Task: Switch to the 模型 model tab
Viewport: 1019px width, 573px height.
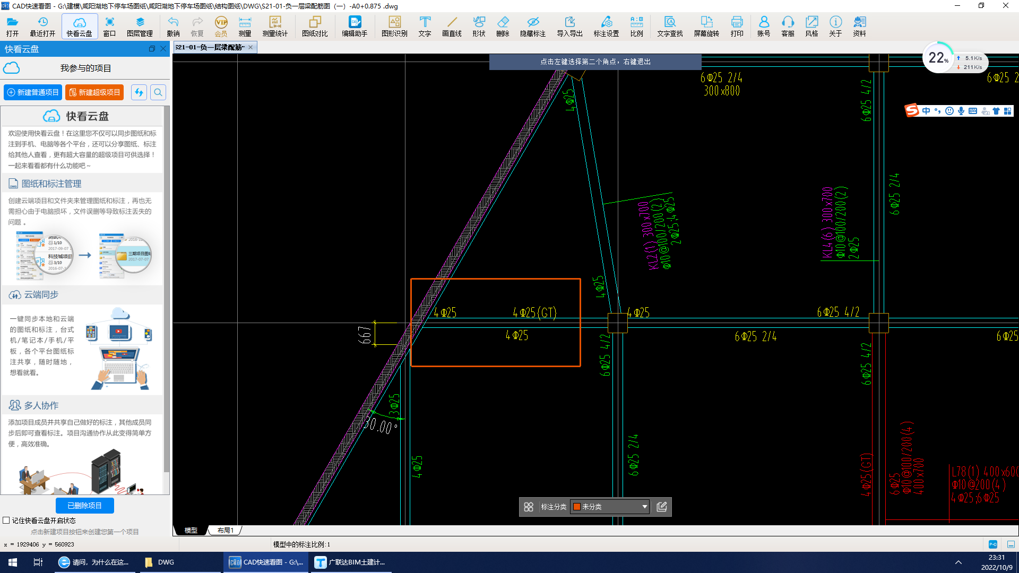Action: click(x=191, y=530)
